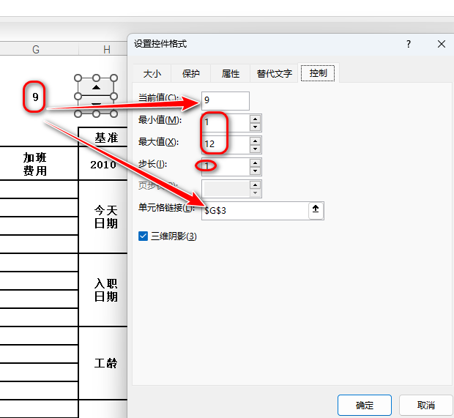Click cell G3 showing 9

35,97
